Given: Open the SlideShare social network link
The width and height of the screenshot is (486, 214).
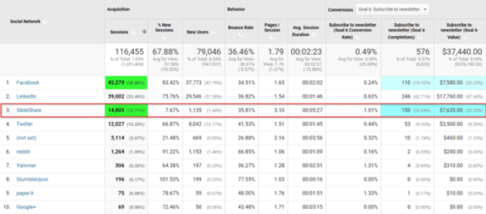Looking at the screenshot, I should pyautogui.click(x=29, y=110).
